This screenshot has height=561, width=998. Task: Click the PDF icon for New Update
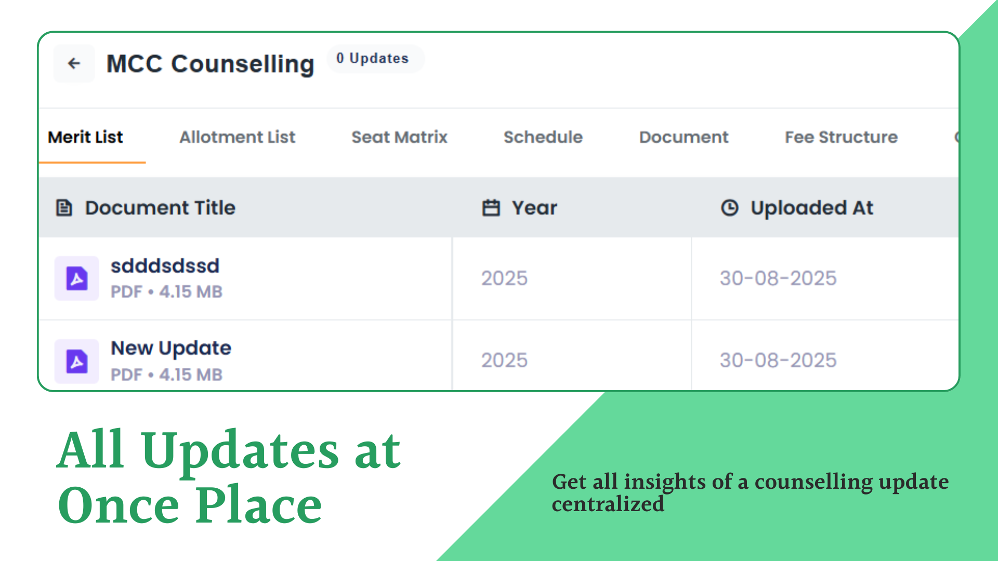(x=77, y=361)
